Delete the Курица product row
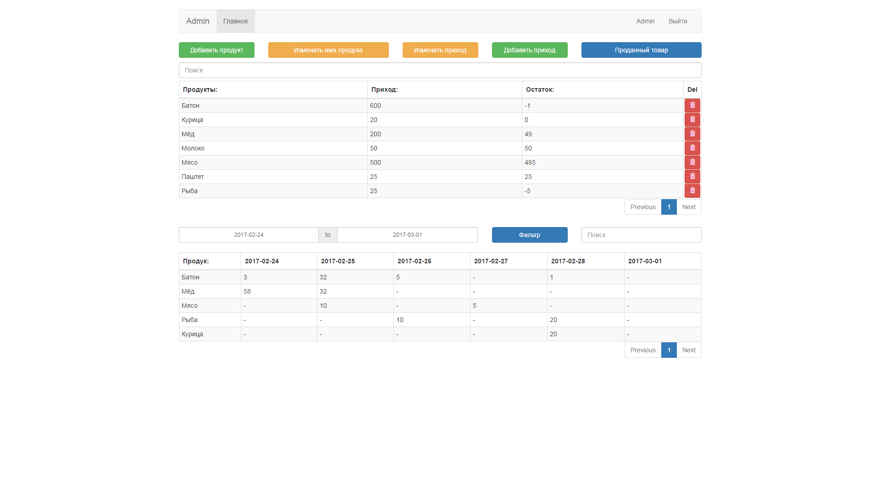880x495 pixels. pyautogui.click(x=692, y=120)
